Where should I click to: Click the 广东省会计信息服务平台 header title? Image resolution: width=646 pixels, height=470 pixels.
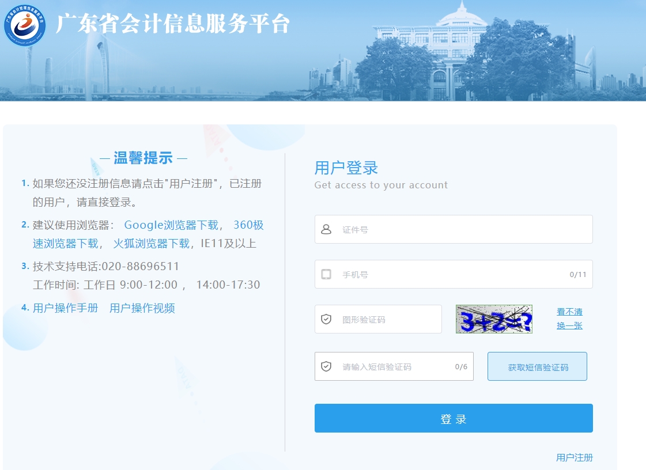click(x=172, y=24)
